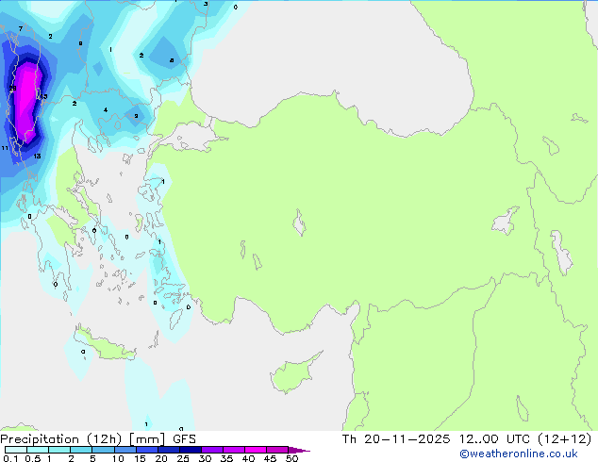Click the '25' legend scale label
The image size is (598, 462).
point(183,458)
